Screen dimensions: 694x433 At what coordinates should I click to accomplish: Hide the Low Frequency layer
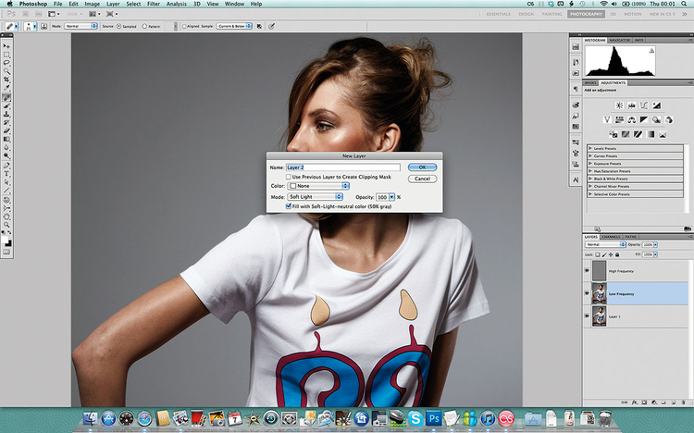click(x=587, y=294)
